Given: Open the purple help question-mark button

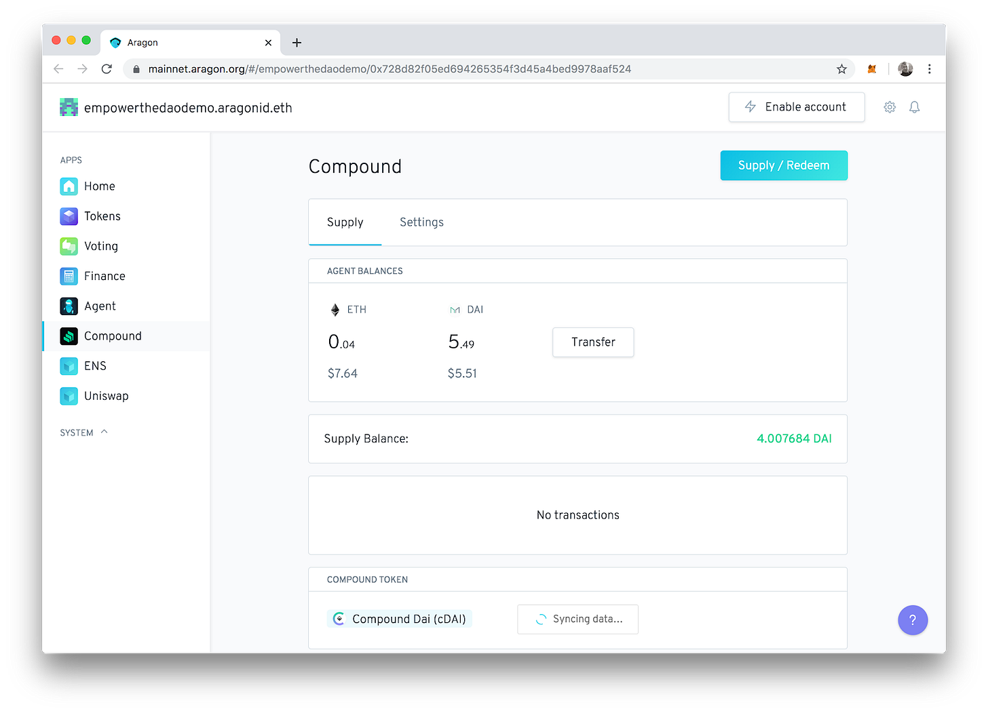Looking at the screenshot, I should [x=912, y=620].
